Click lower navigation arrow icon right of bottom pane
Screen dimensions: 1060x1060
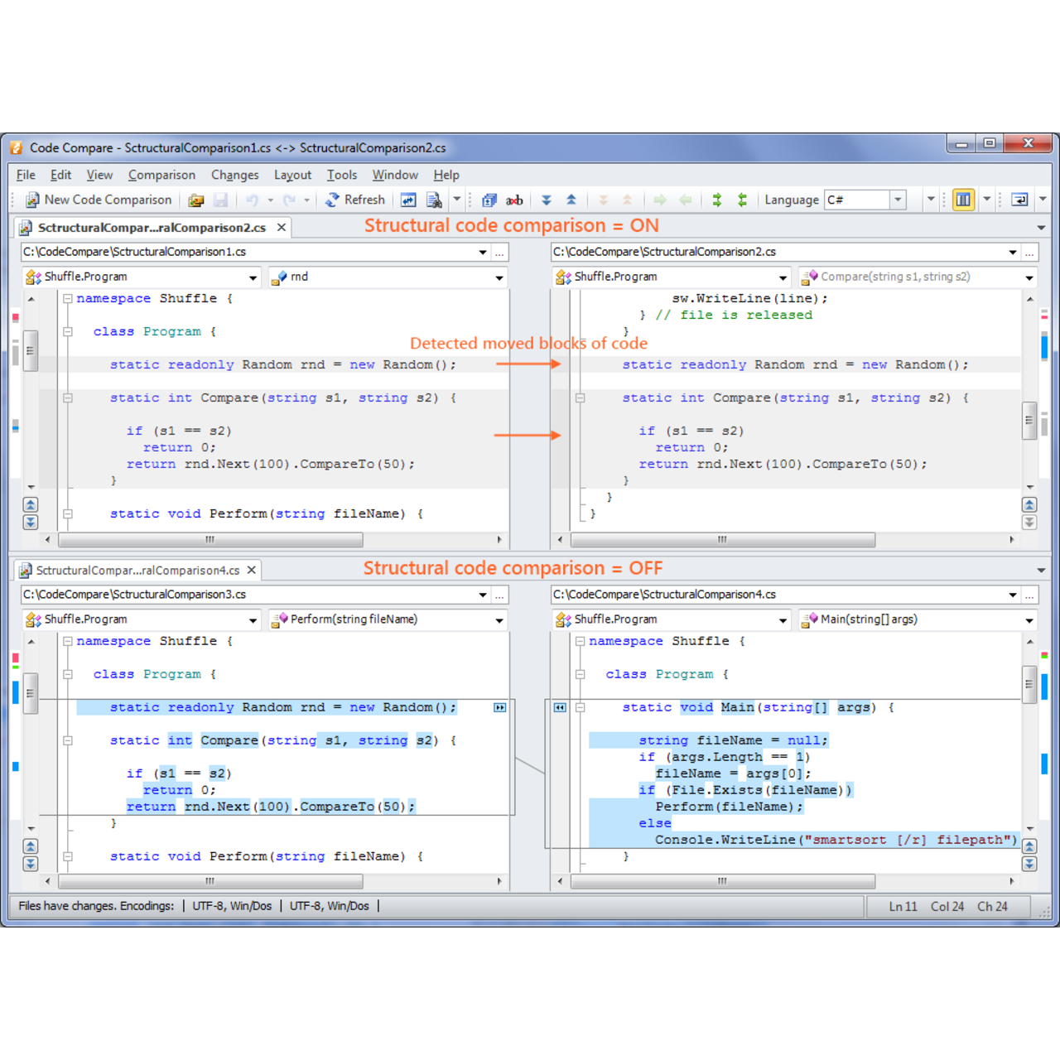click(x=1029, y=864)
